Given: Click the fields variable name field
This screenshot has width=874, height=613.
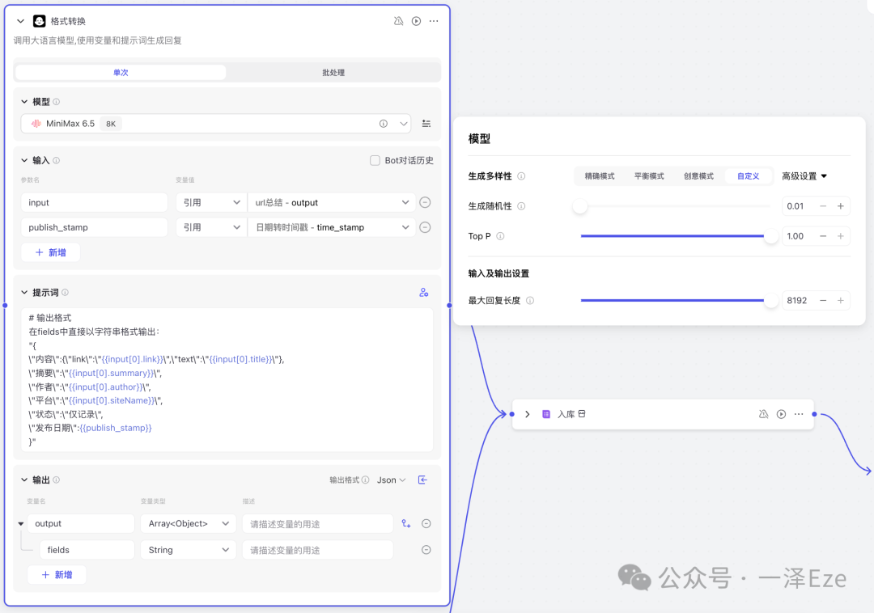Looking at the screenshot, I should coord(87,550).
